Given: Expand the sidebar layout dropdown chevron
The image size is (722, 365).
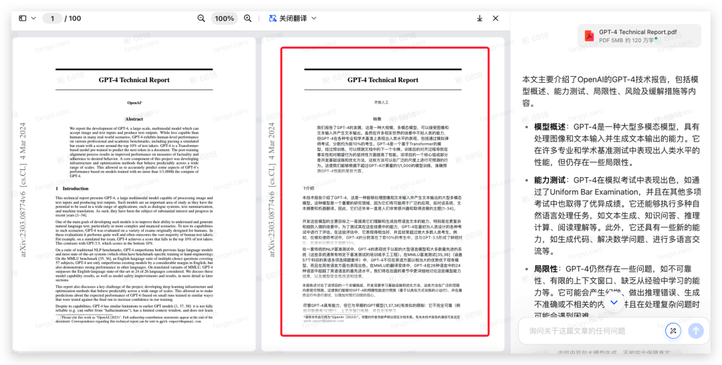Looking at the screenshot, I should [33, 18].
